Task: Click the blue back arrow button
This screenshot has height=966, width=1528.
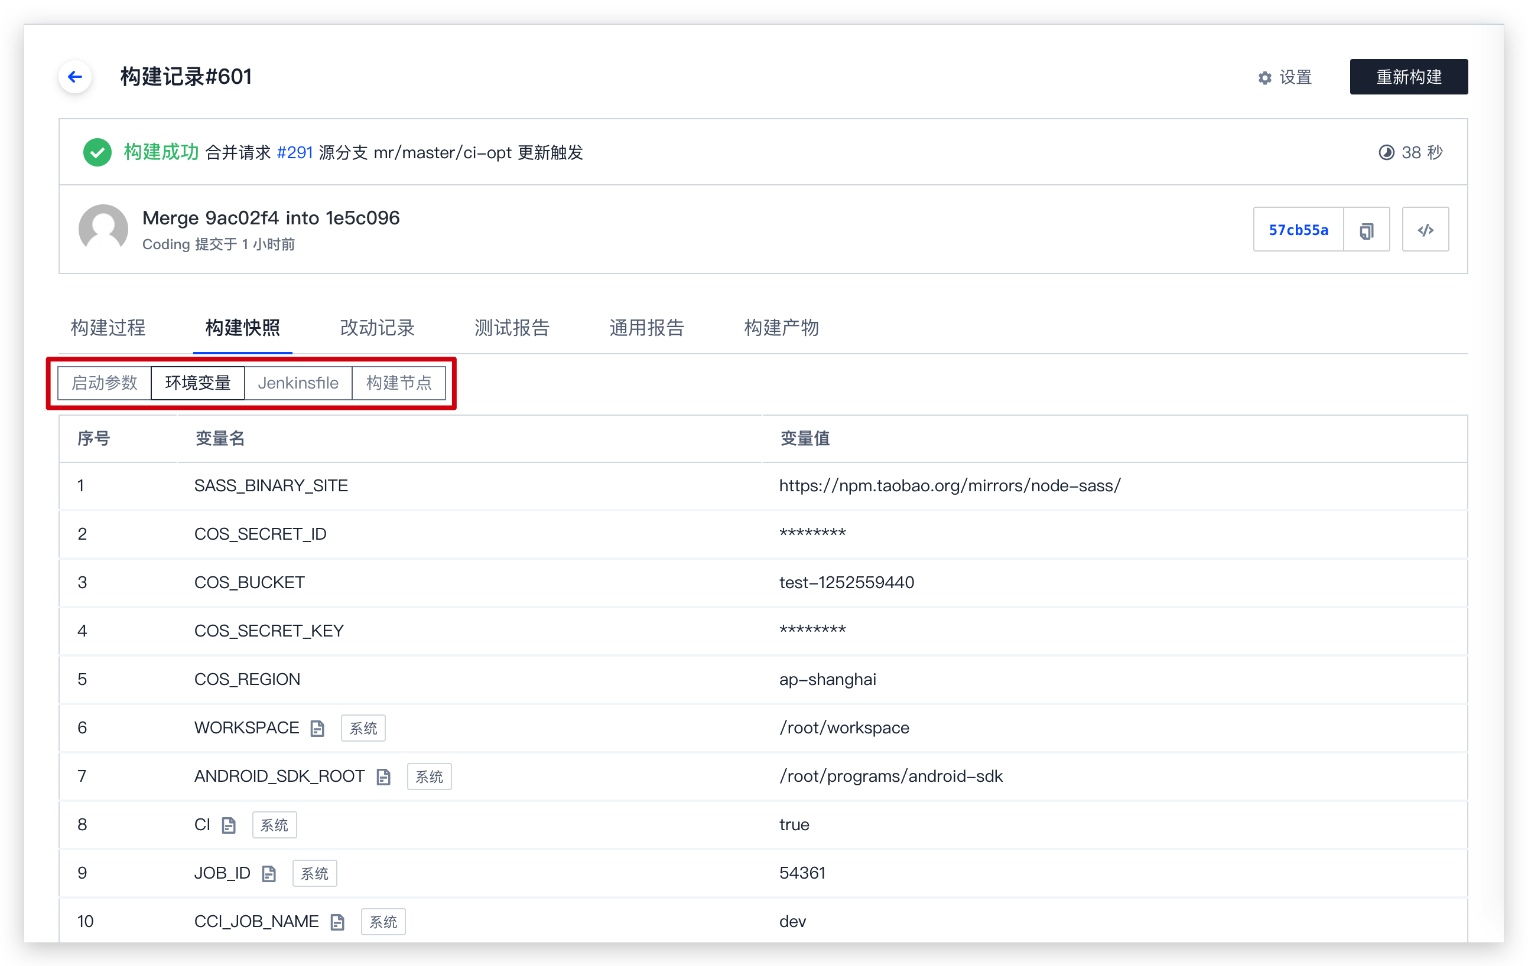Action: pos(75,77)
